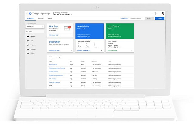Open the Custom video tag link
The width and height of the screenshot is (194, 124).
pyautogui.click(x=54, y=72)
